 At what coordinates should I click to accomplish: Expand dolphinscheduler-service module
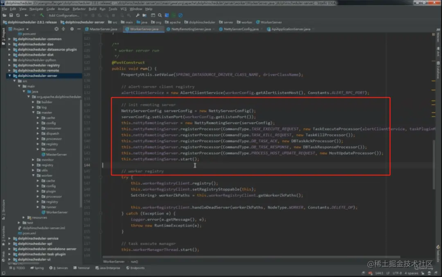[x=9, y=239]
